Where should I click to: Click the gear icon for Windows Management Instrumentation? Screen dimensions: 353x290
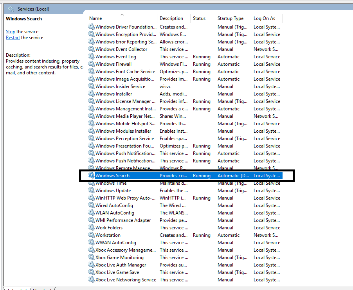(92, 108)
